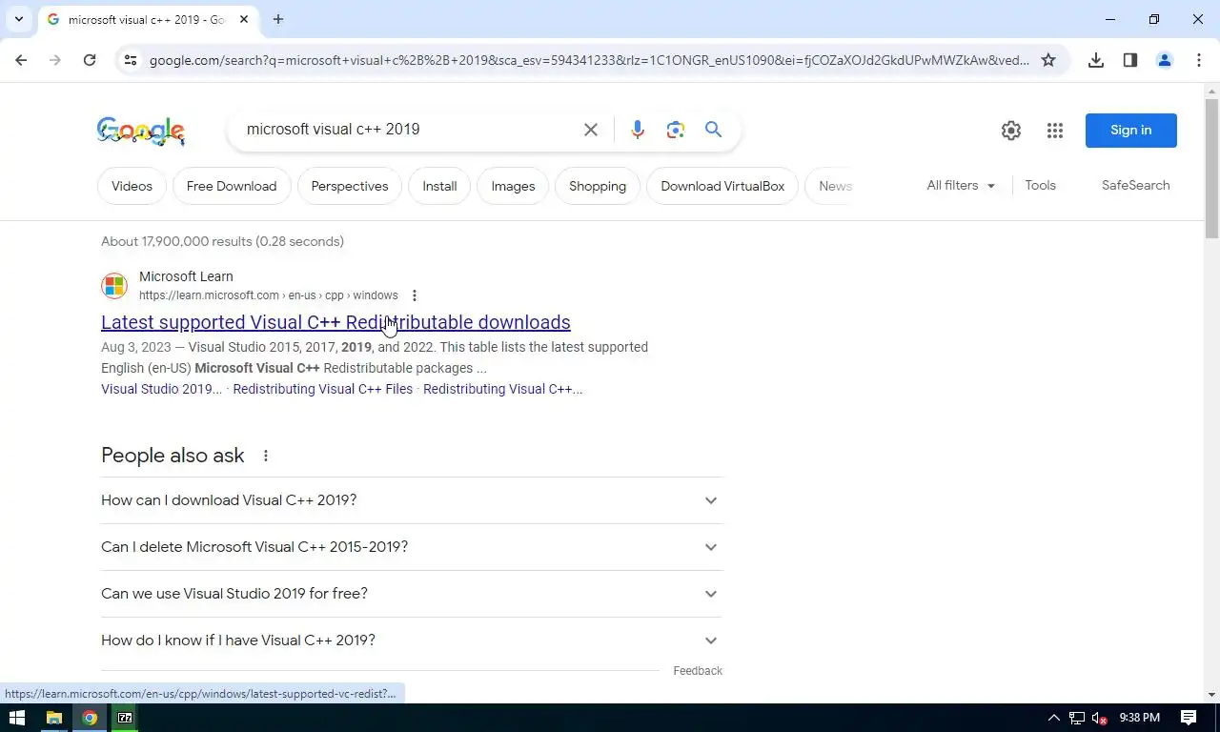
Task: Open the search Tools option
Action: 1040,186
